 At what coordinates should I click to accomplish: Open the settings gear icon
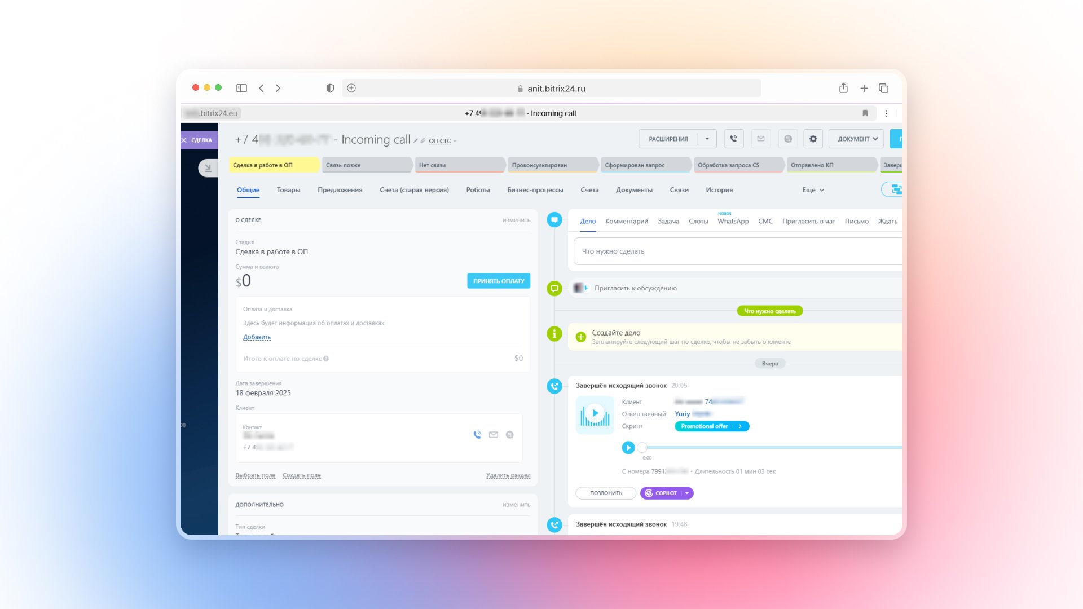(x=813, y=139)
